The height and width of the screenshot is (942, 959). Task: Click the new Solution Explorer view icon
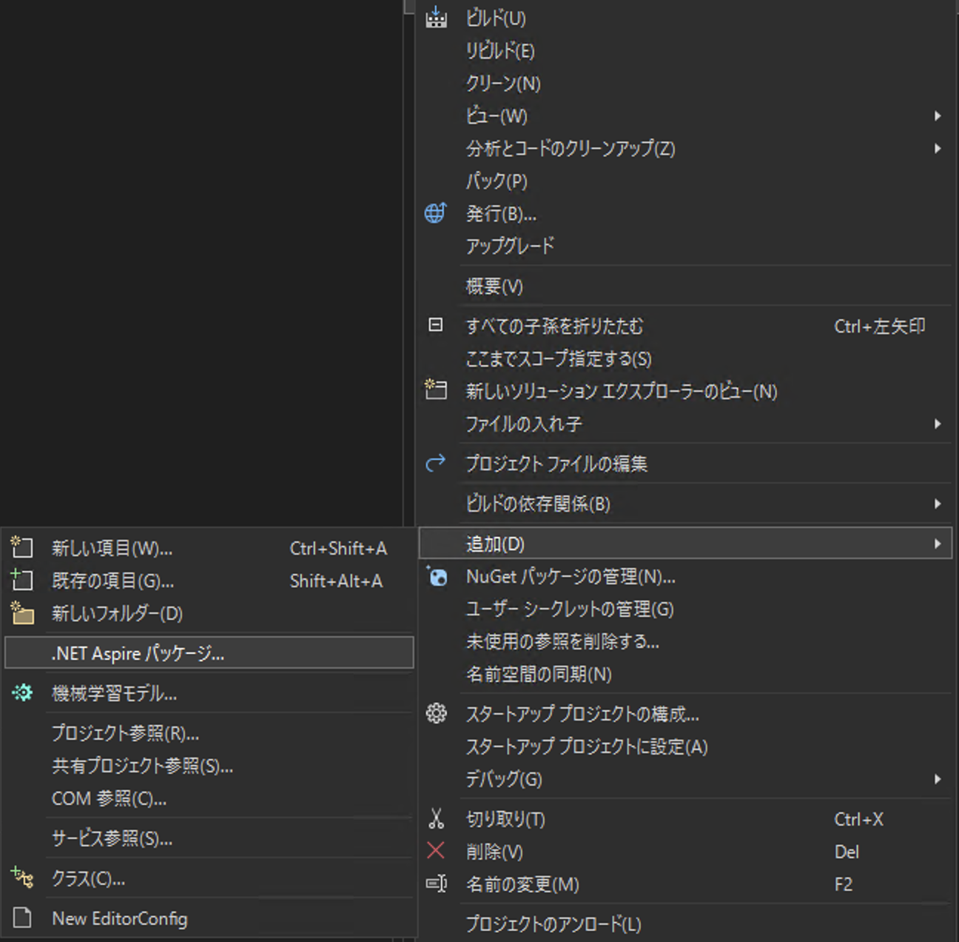[436, 390]
